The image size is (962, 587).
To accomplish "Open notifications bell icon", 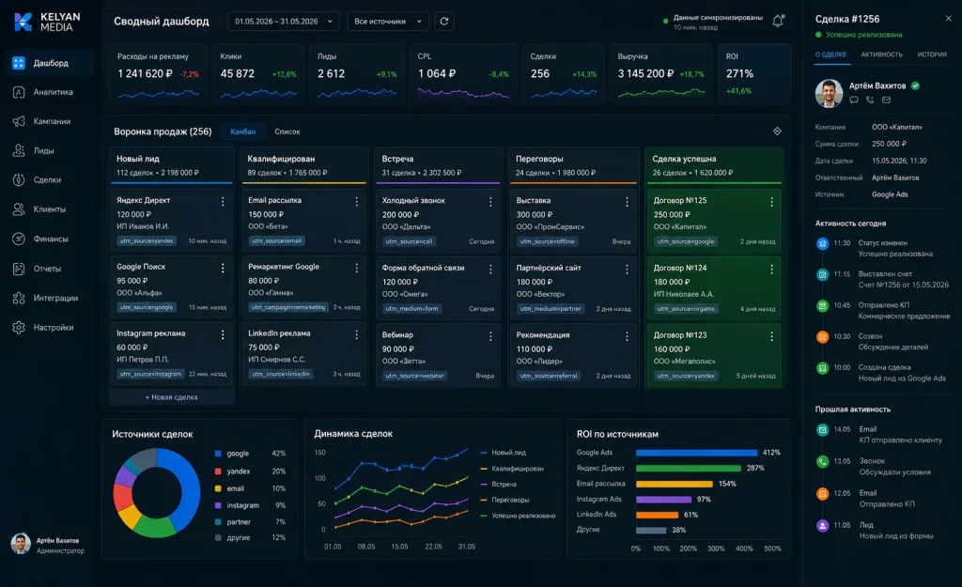I will click(777, 21).
